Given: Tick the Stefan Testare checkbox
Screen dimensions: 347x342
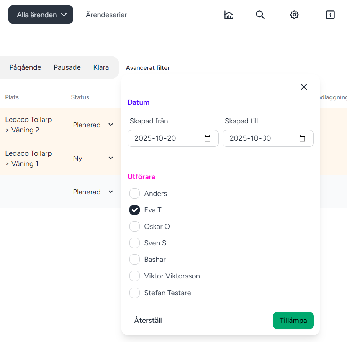Looking at the screenshot, I should coord(134,293).
